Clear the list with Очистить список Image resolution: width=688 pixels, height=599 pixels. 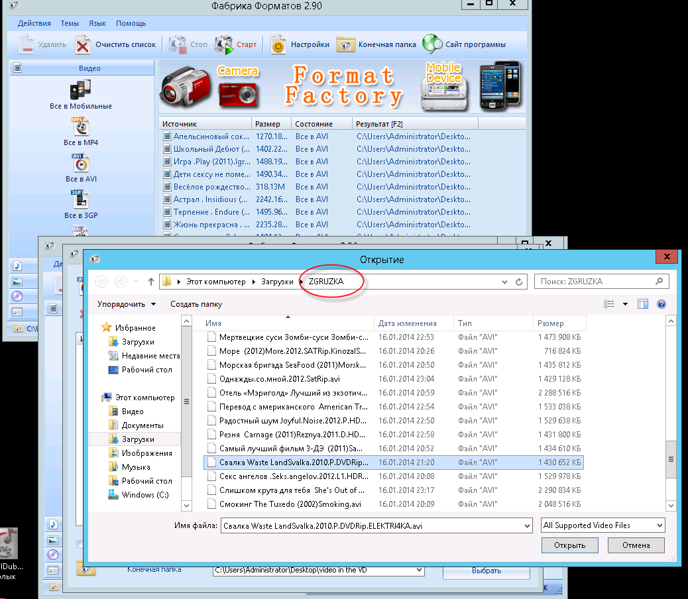(84, 45)
